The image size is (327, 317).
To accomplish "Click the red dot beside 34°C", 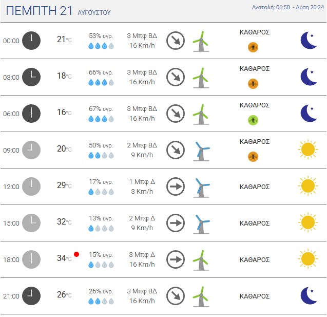I will pos(76,254).
